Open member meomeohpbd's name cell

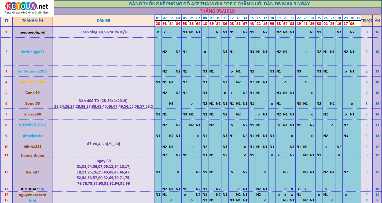click(32, 32)
